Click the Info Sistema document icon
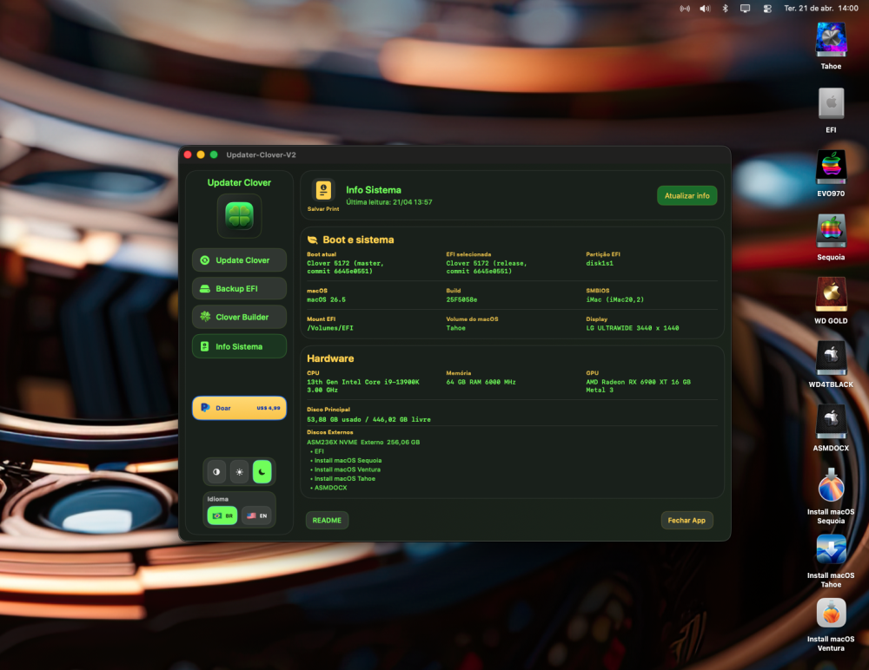Viewport: 869px width, 670px height. (204, 346)
